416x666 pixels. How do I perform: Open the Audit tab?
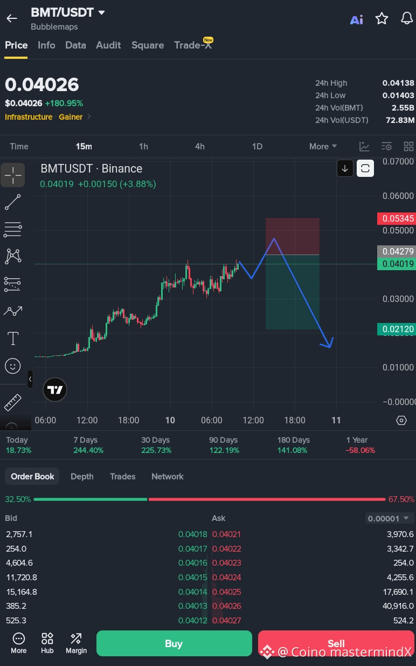(x=108, y=45)
